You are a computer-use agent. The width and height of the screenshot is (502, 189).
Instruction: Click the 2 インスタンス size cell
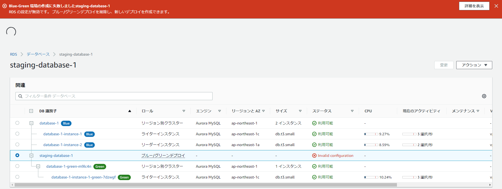pyautogui.click(x=288, y=123)
